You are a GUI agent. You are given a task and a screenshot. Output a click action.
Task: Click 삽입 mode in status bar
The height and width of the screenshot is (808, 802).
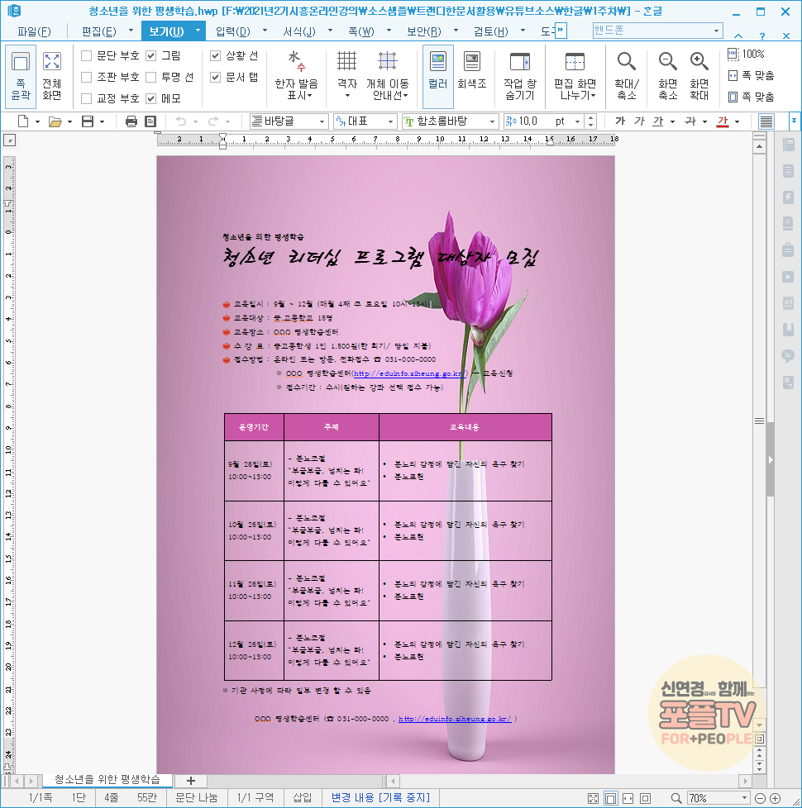coord(303,798)
